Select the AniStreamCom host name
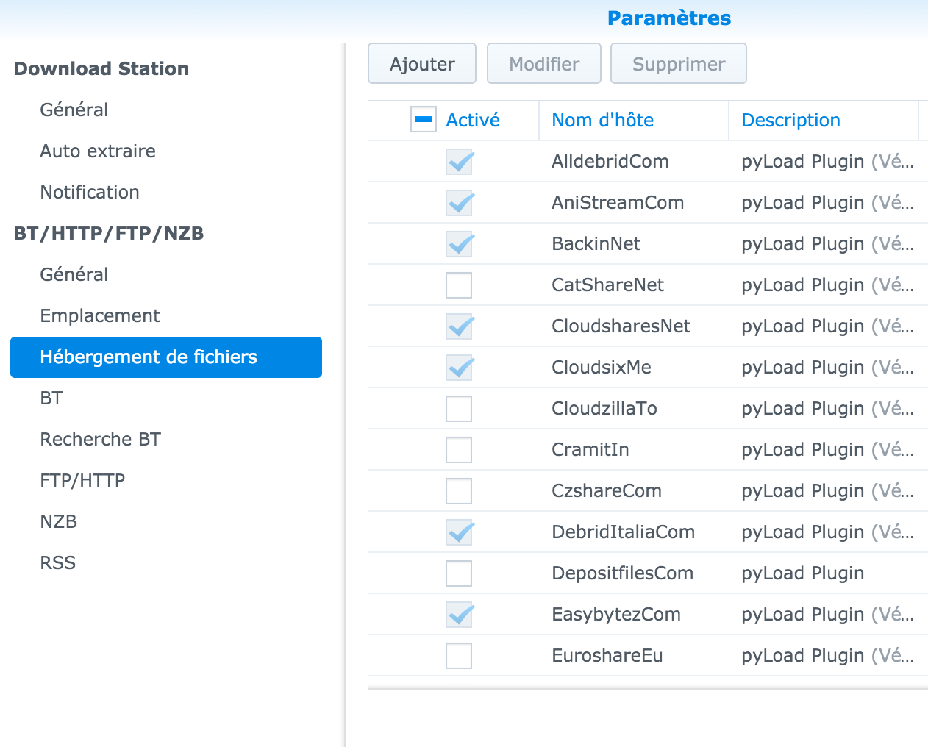928x747 pixels. 618,202
